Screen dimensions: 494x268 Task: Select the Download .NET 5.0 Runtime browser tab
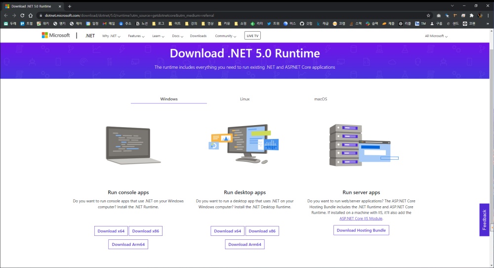pyautogui.click(x=33, y=6)
